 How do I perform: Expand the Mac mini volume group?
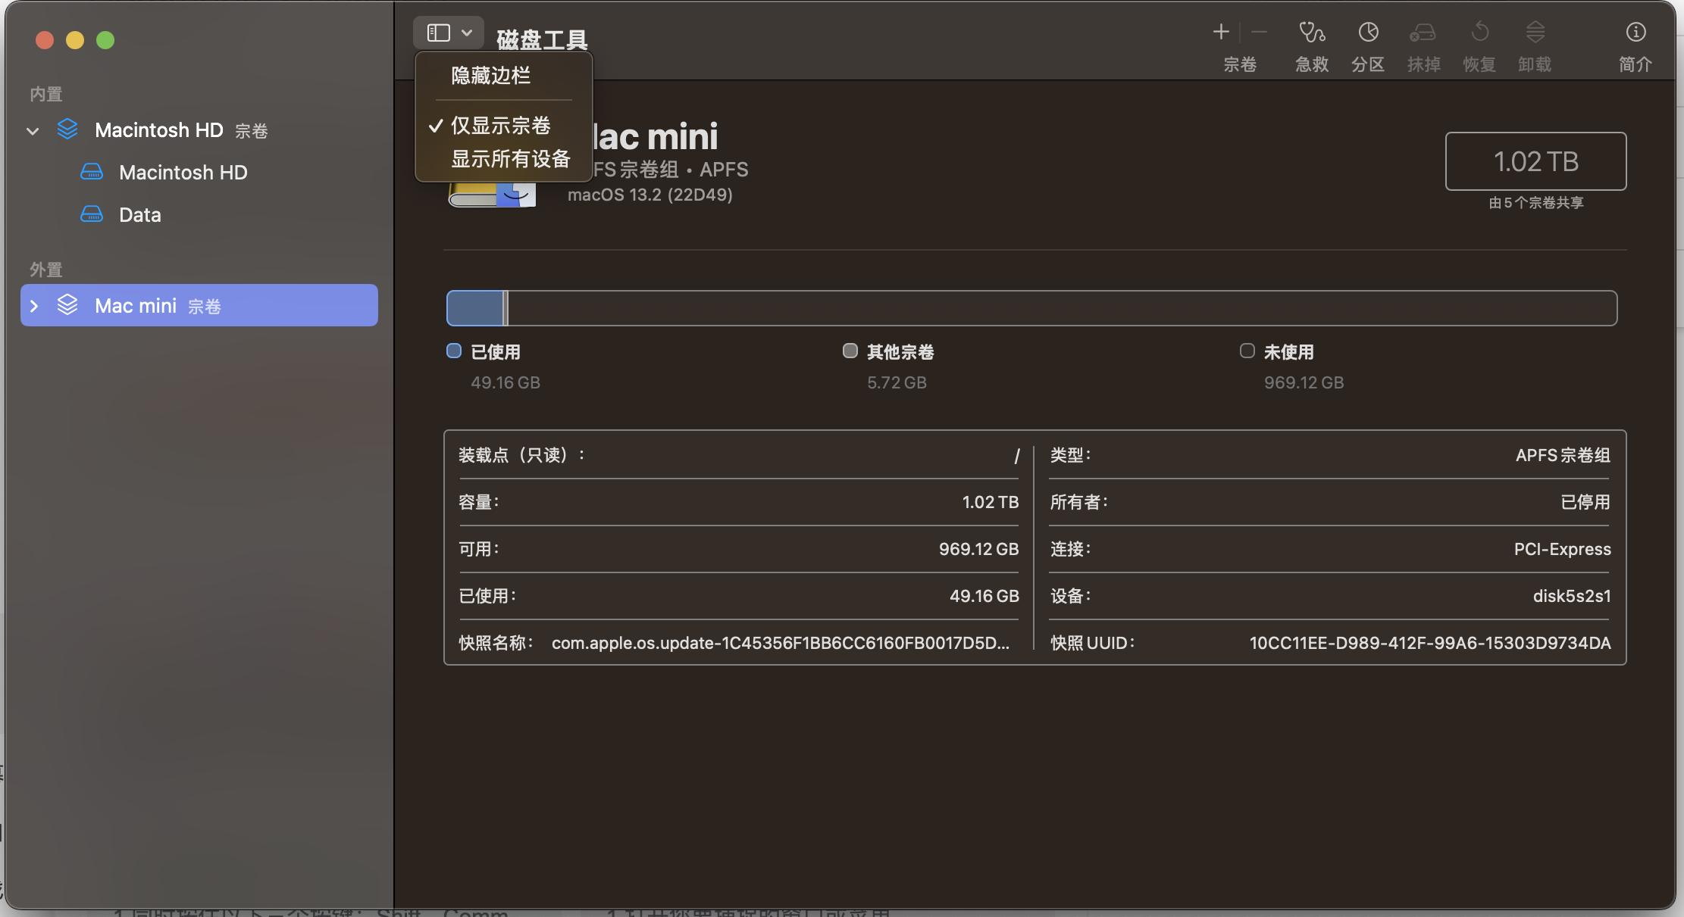click(x=33, y=305)
